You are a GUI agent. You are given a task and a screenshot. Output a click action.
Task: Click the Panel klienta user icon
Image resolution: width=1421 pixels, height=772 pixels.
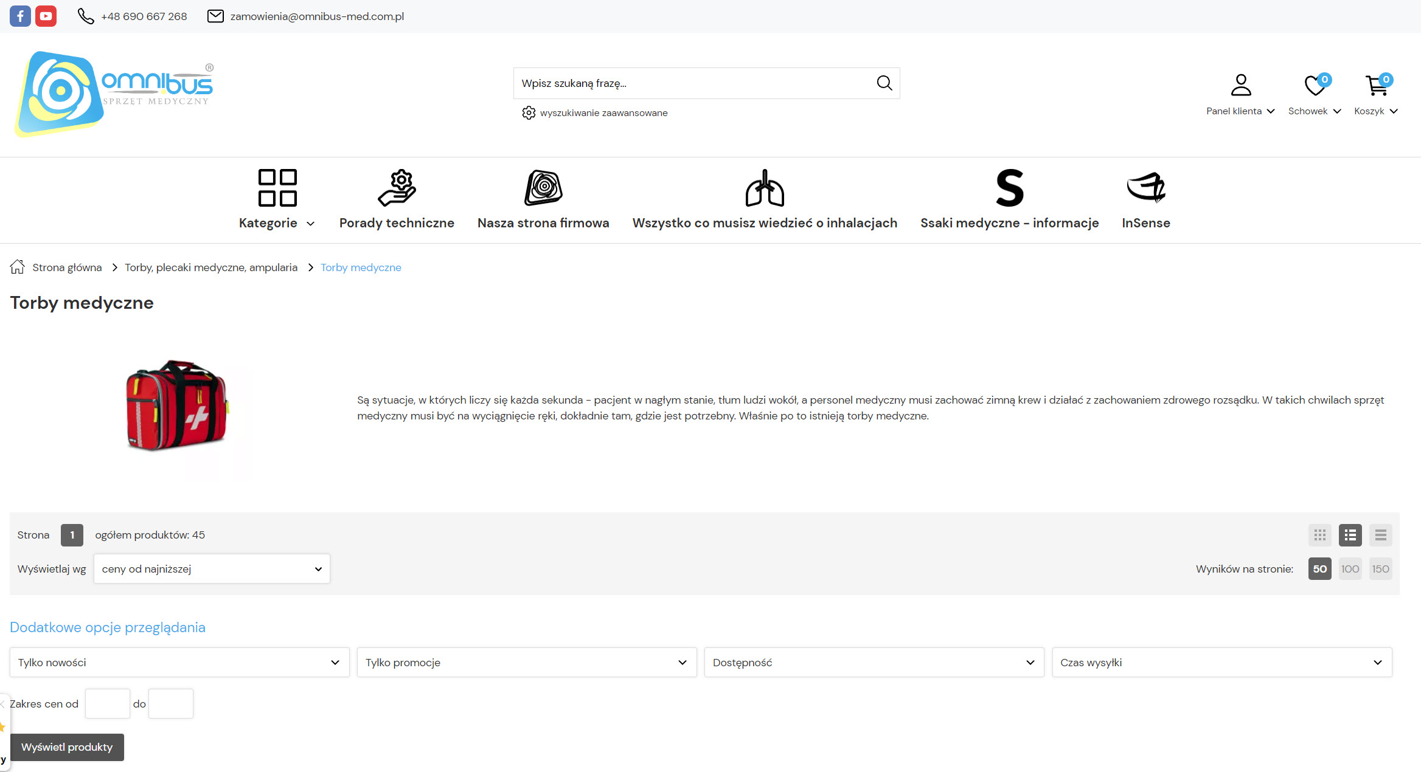(x=1240, y=86)
